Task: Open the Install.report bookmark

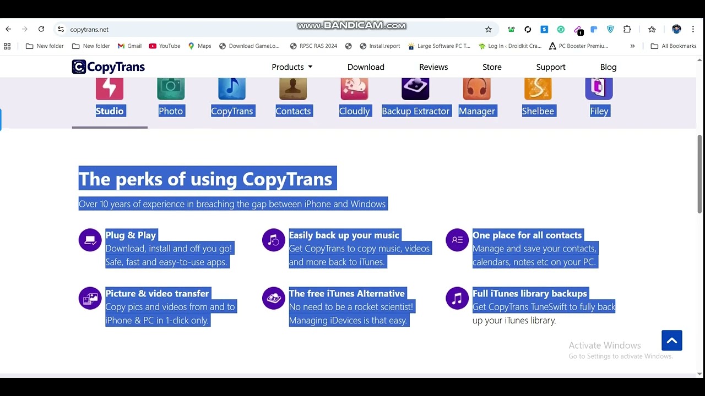Action: pyautogui.click(x=379, y=46)
